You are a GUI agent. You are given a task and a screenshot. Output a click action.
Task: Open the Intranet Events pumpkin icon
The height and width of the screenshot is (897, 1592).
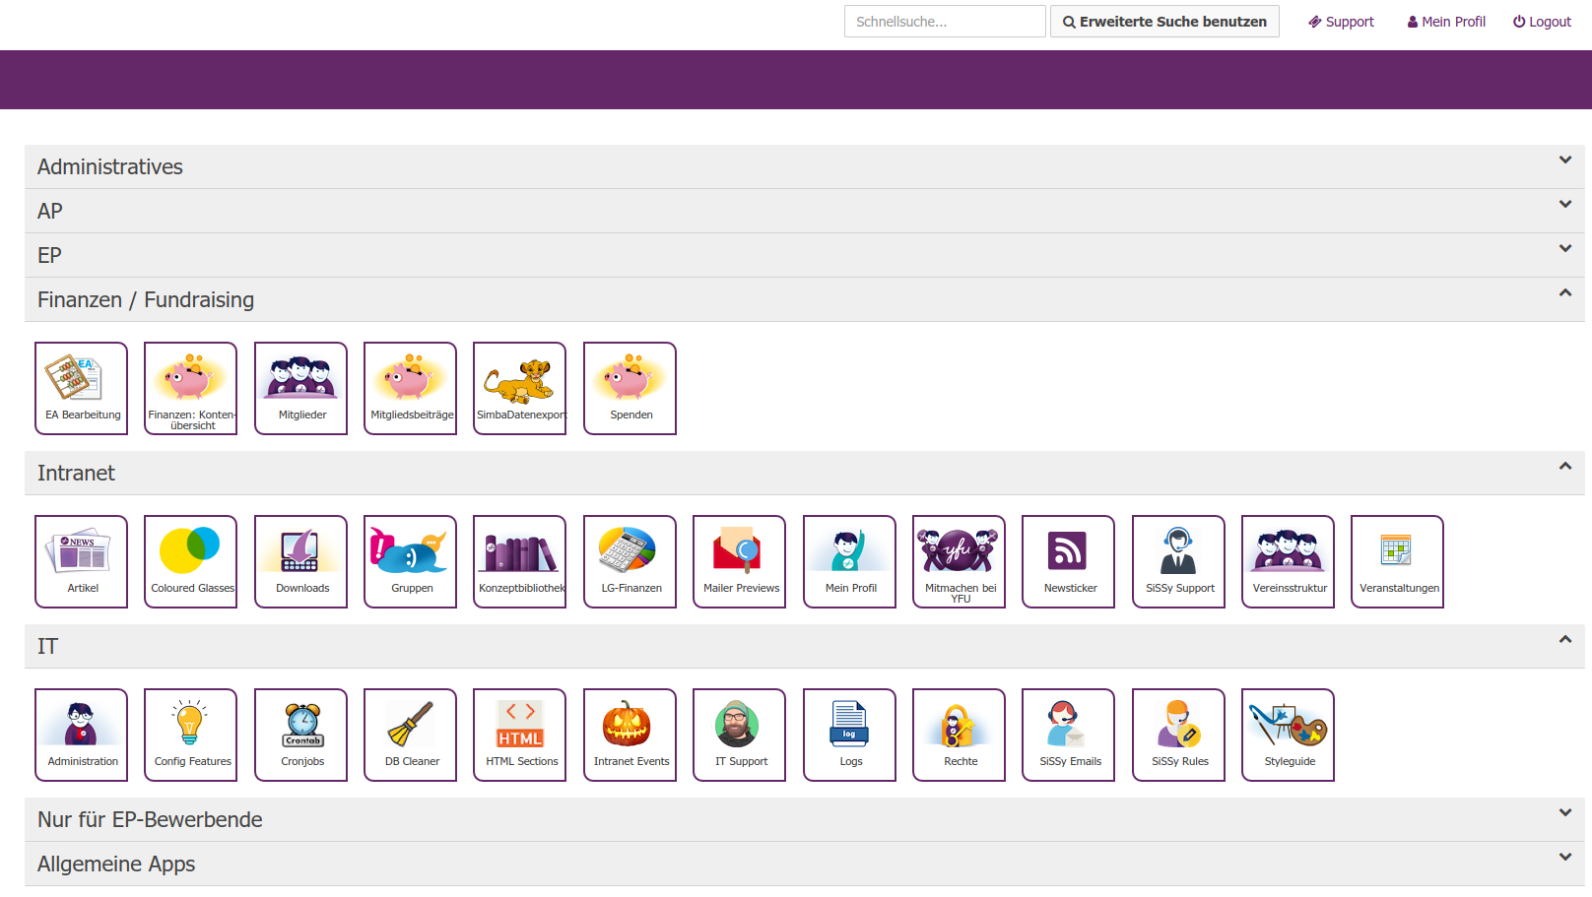630,735
